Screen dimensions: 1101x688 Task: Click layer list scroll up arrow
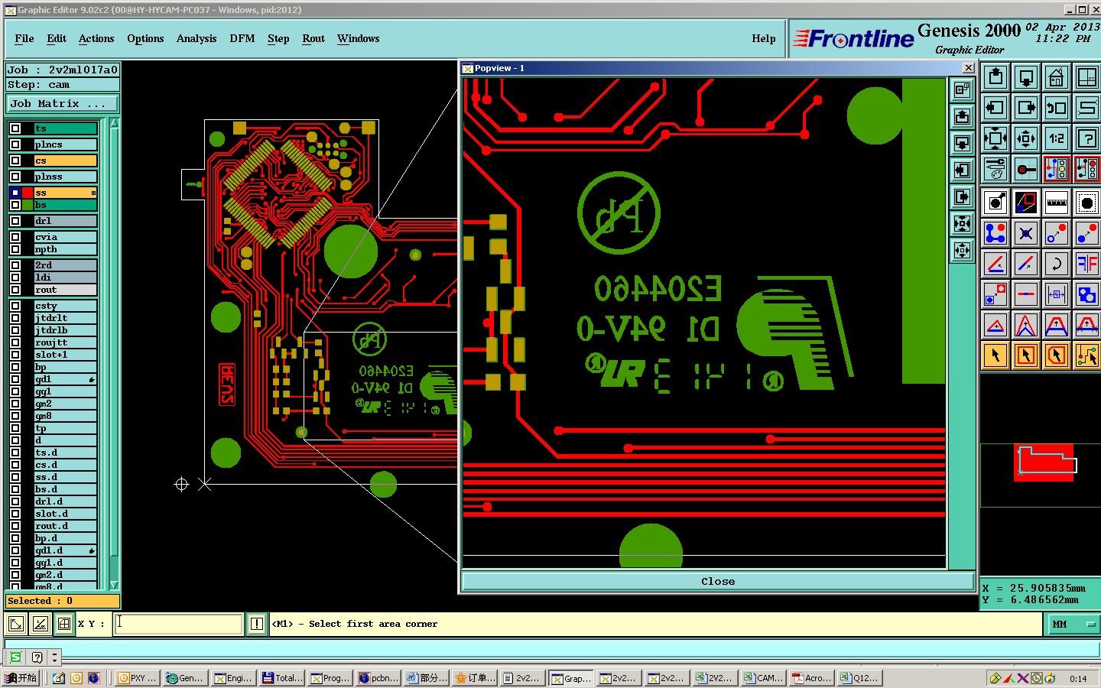pos(114,123)
